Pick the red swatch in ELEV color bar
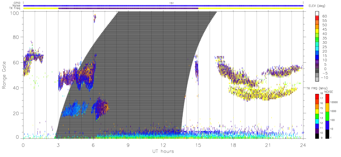The height and width of the screenshot is (157, 341). tap(317, 18)
